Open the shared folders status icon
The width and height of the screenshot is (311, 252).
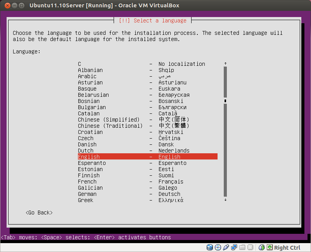click(x=242, y=247)
